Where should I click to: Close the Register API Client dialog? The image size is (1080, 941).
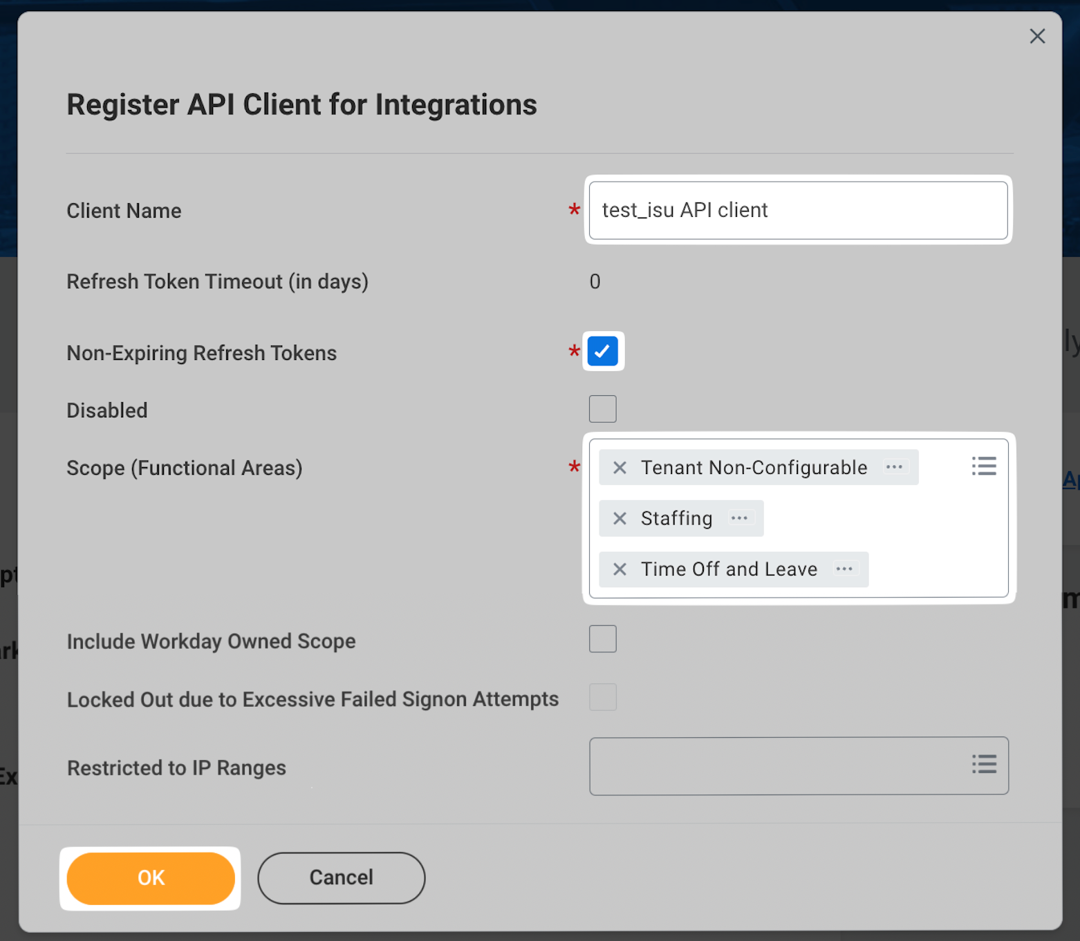pyautogui.click(x=1036, y=37)
